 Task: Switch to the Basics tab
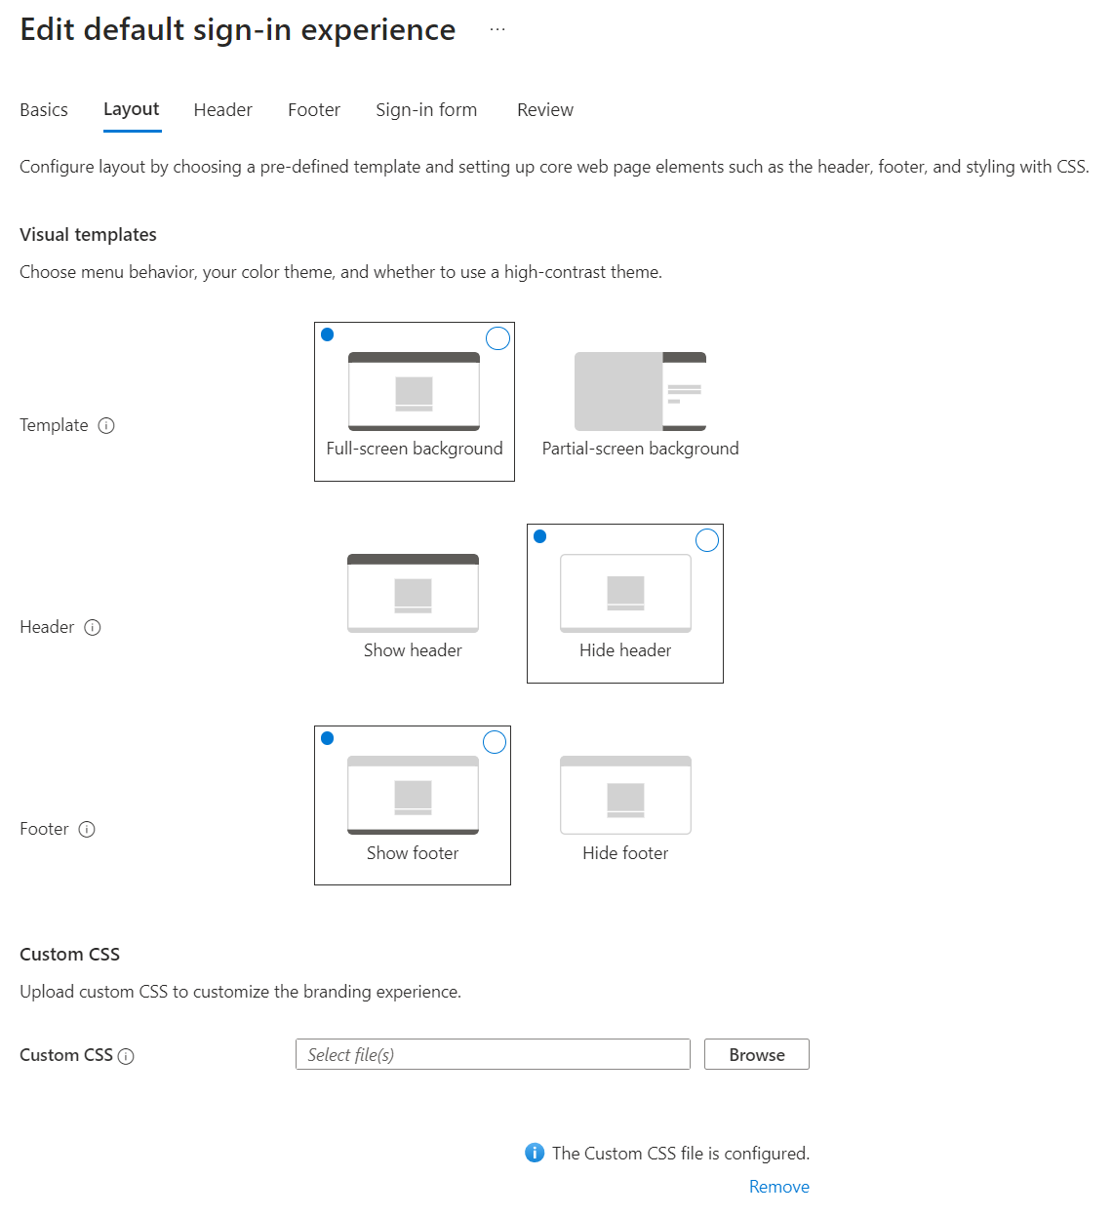[x=44, y=110]
